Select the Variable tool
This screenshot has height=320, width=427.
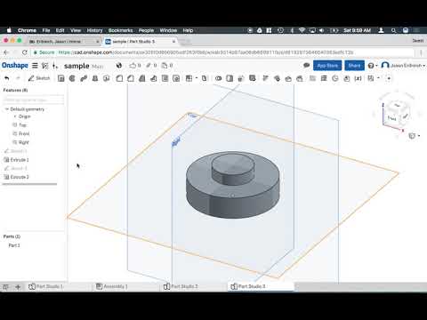[x=359, y=78]
